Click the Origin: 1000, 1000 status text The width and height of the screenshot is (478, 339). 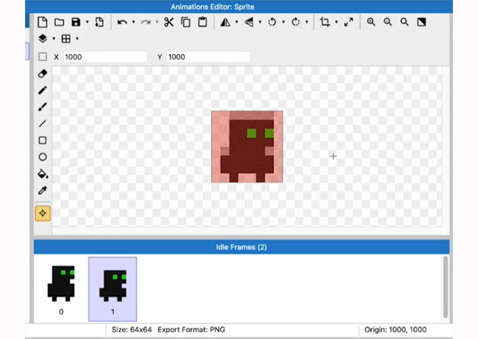395,330
